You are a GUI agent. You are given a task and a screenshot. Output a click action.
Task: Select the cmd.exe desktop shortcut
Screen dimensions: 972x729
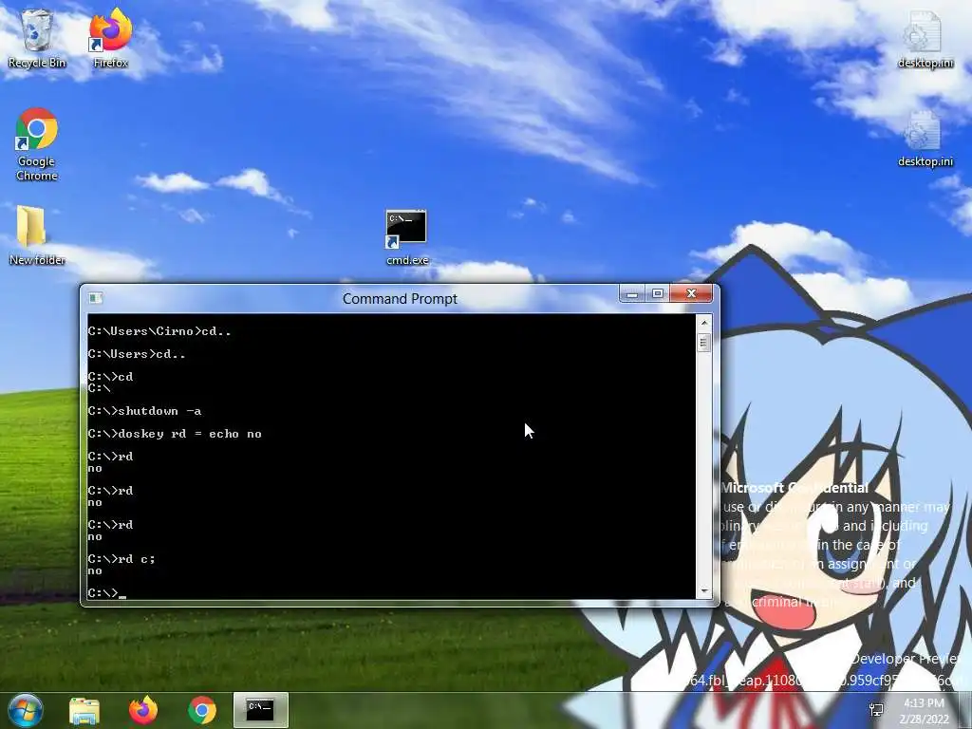point(406,238)
